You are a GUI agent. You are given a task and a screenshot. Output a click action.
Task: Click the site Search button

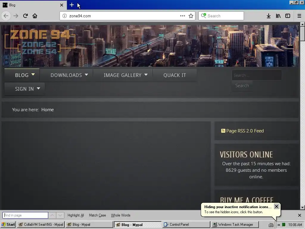tap(242, 86)
